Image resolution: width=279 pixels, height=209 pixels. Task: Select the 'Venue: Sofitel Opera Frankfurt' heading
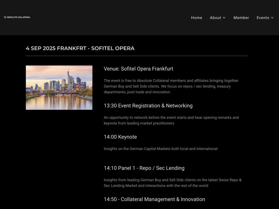[138, 69]
